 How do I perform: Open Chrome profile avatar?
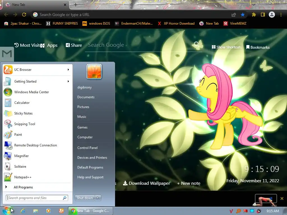(x=272, y=15)
